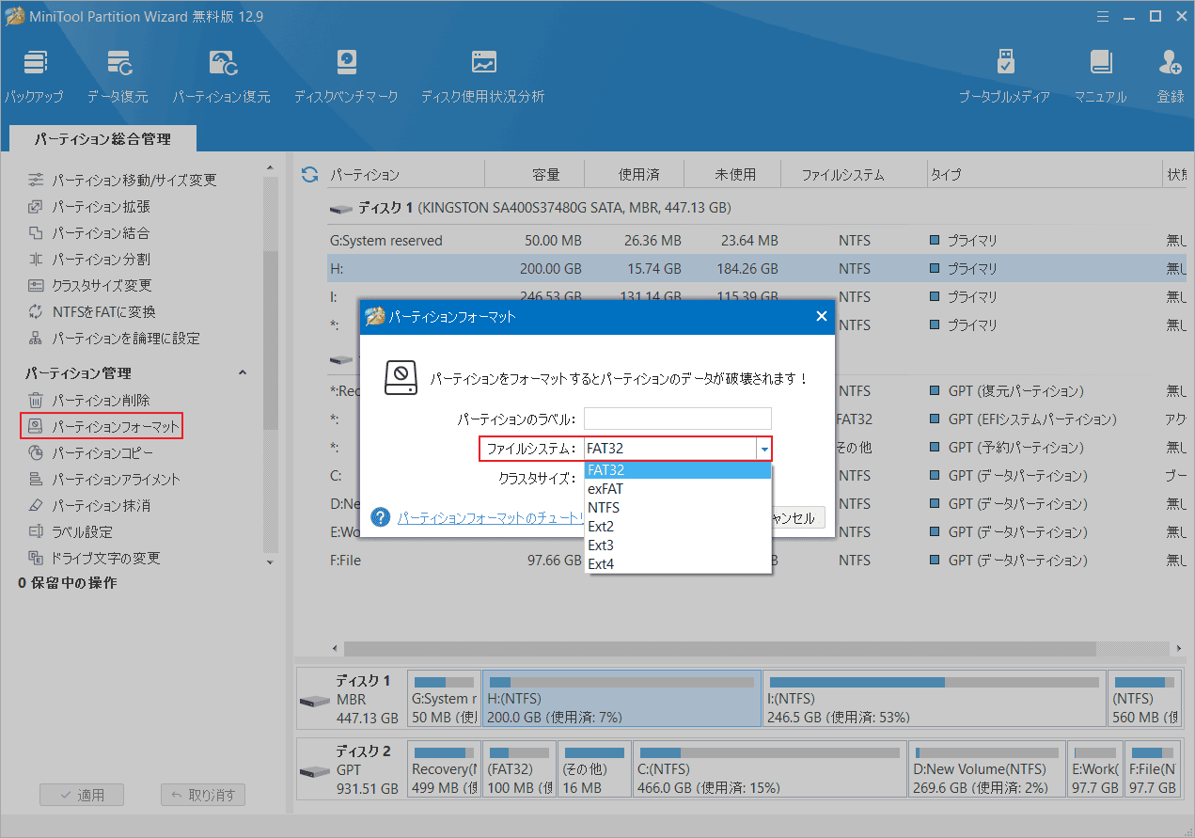
Task: Click キャンセル button in format dialog
Action: [x=797, y=518]
